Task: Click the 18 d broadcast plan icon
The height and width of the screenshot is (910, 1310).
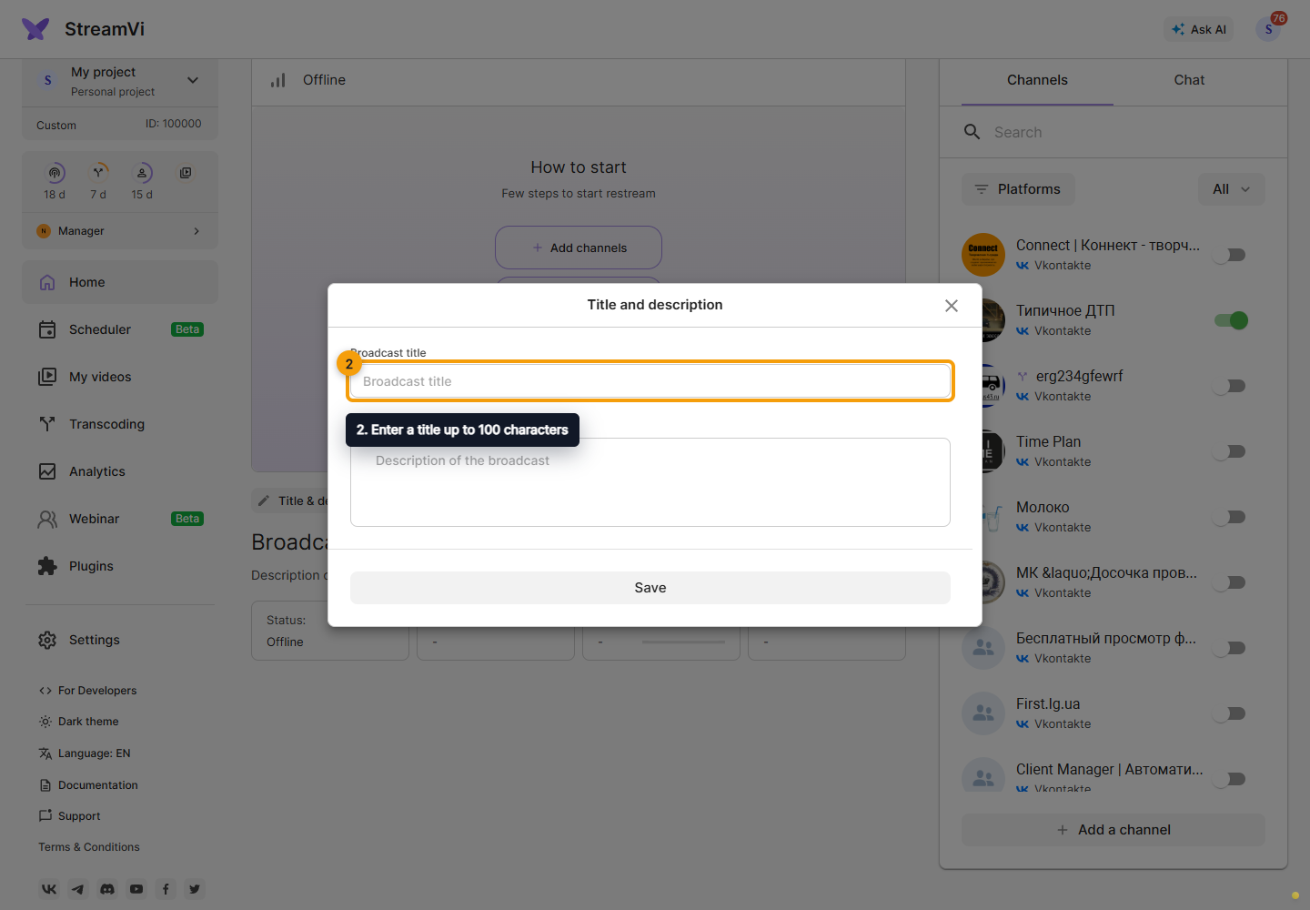Action: [x=55, y=173]
